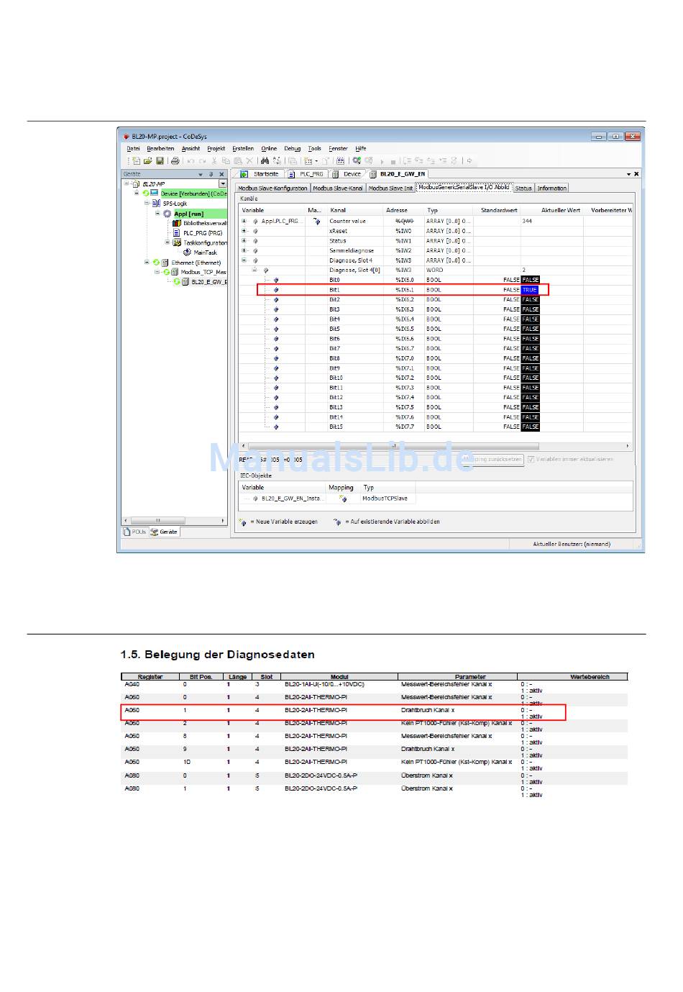Close the BL20_E_GW_EN editor with its X
Screen dimensions: 683x992
pos(636,174)
